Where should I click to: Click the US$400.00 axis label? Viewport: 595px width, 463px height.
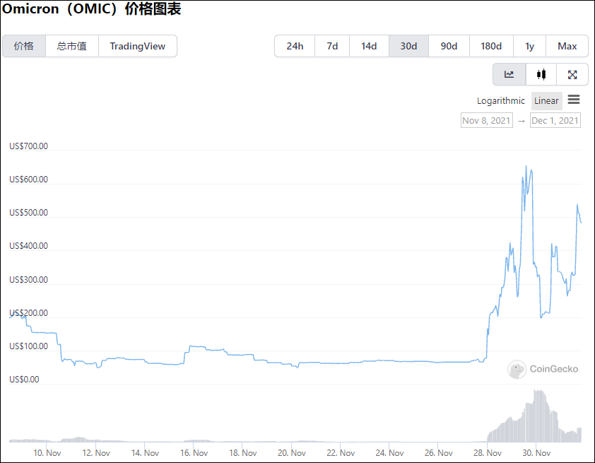click(x=28, y=246)
